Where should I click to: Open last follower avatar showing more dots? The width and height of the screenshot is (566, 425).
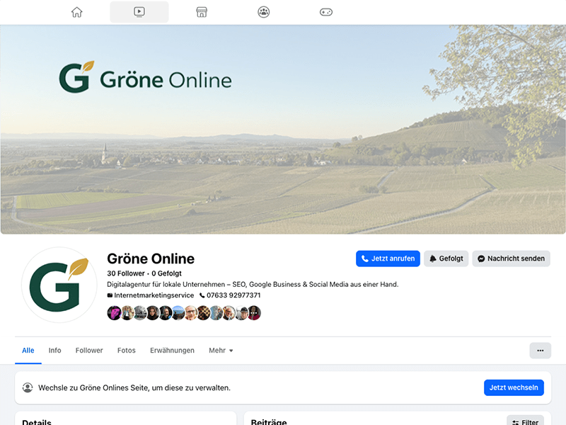pos(254,313)
